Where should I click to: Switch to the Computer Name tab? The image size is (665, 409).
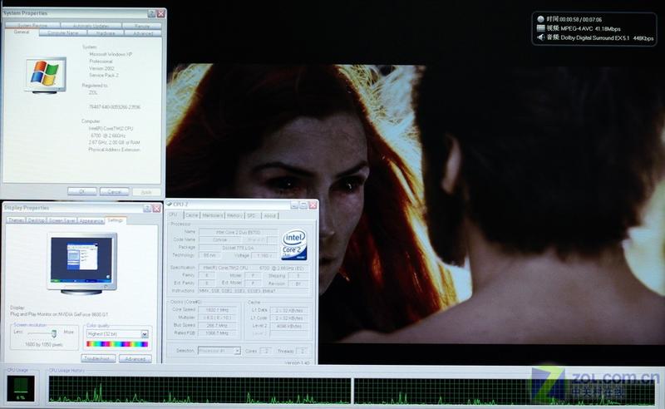[x=63, y=32]
